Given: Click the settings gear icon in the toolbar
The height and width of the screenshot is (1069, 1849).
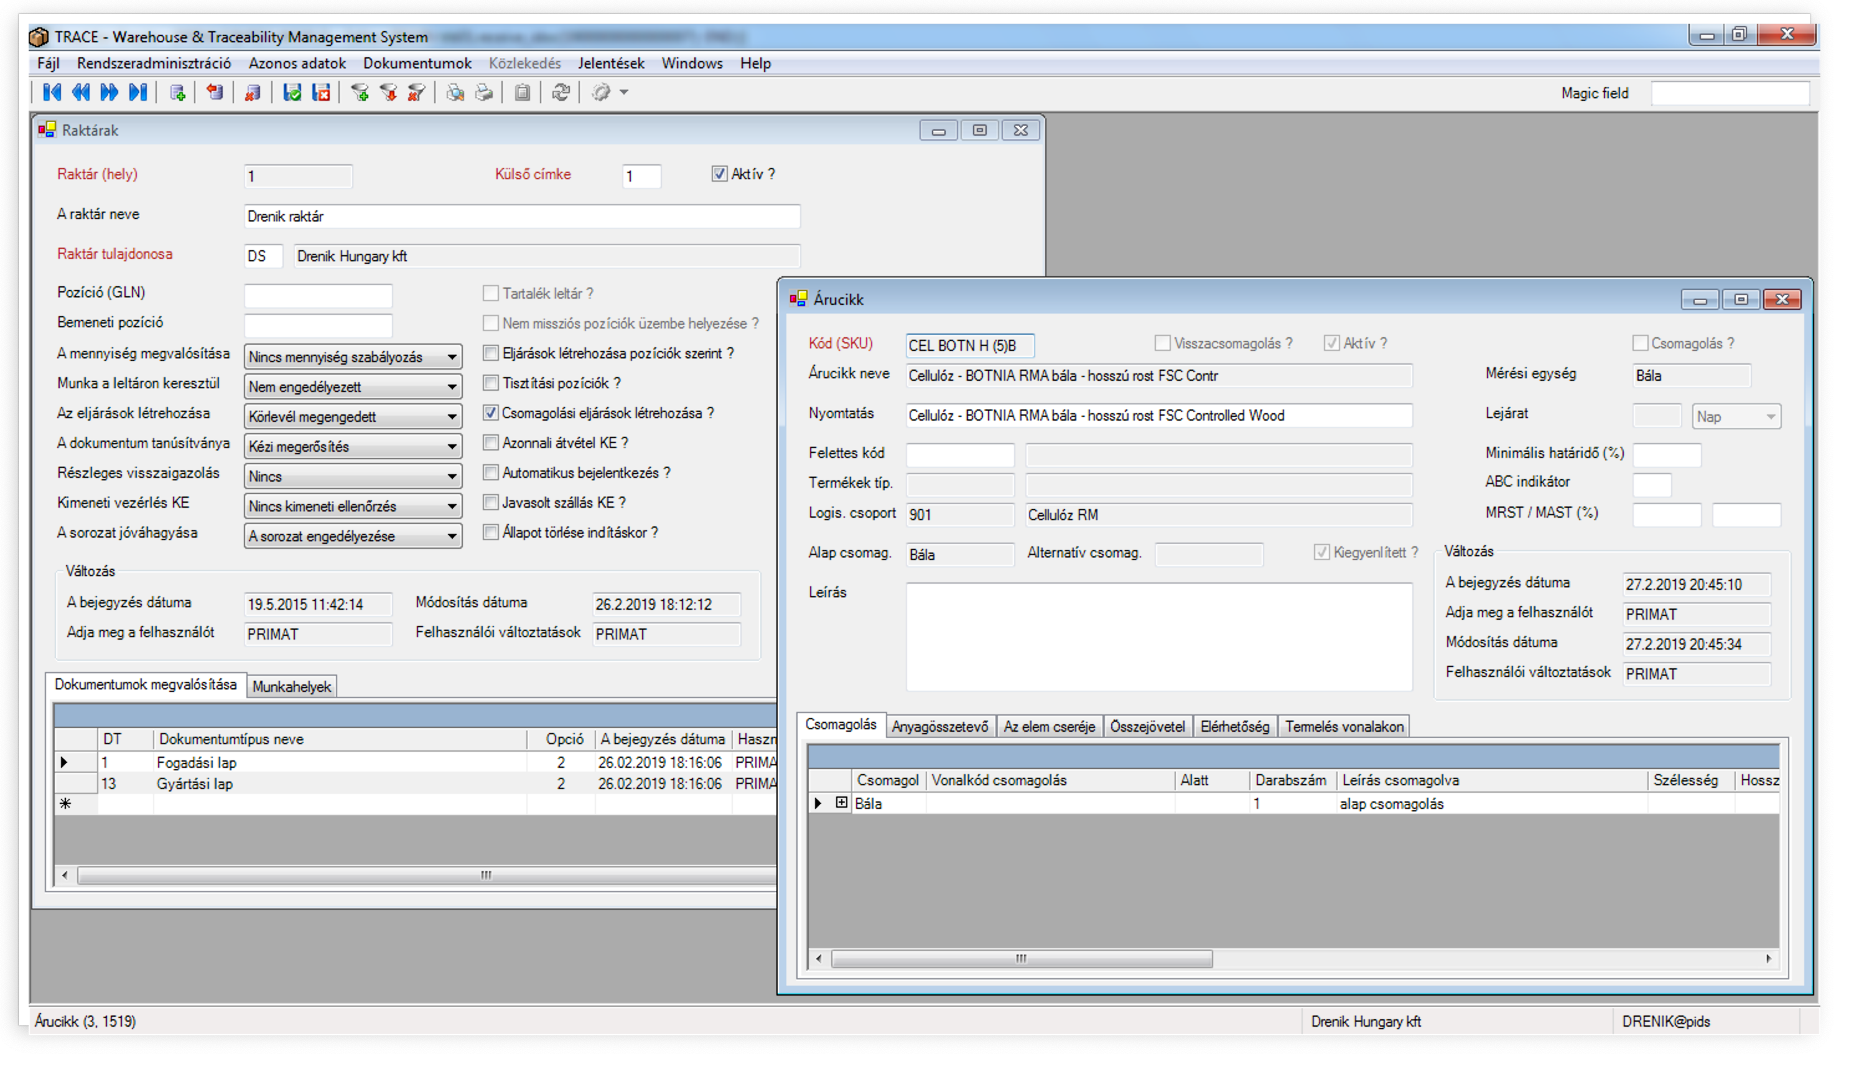Looking at the screenshot, I should coord(602,93).
